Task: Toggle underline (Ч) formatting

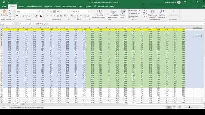Action: point(23,16)
